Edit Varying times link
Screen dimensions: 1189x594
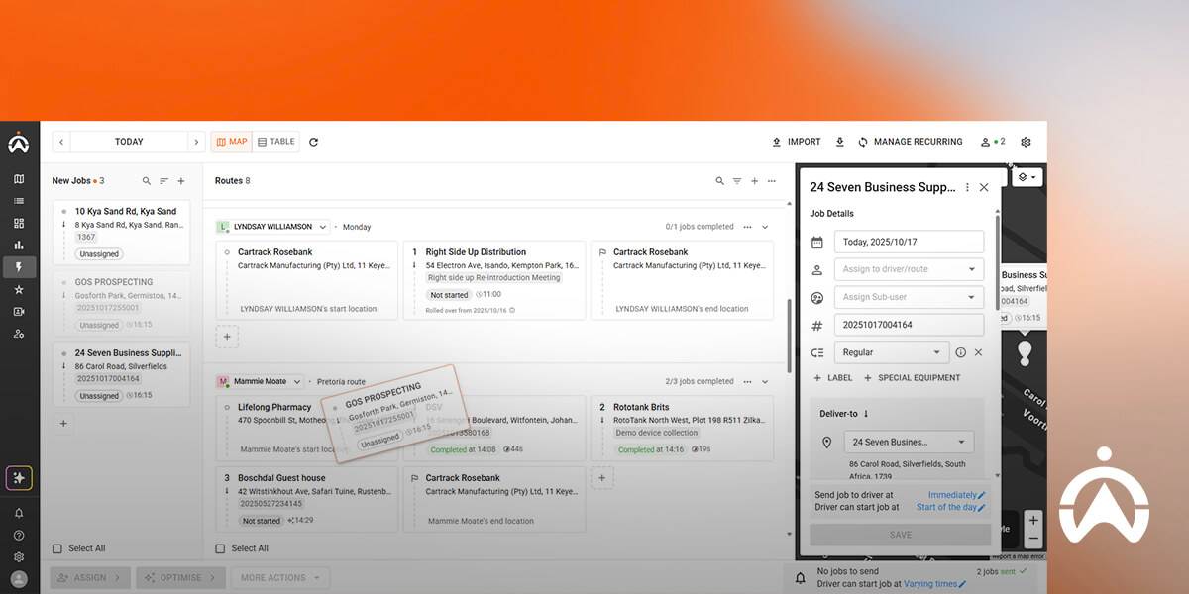(935, 584)
